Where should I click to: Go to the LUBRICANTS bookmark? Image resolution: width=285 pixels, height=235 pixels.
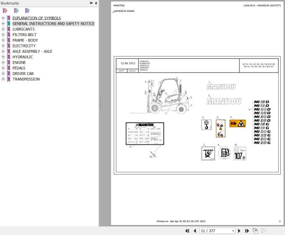pos(23,29)
